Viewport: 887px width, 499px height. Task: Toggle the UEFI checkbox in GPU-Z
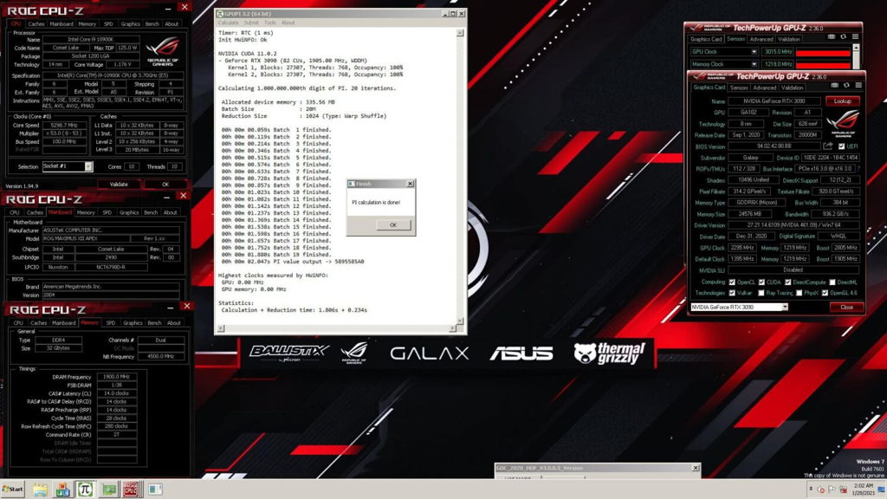tap(841, 146)
